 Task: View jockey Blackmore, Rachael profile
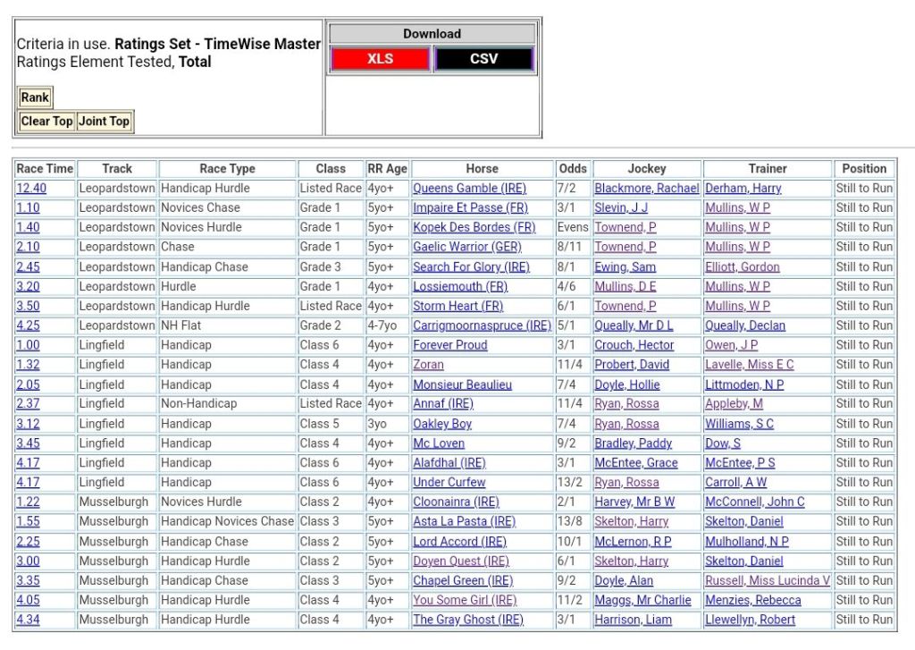click(x=646, y=189)
